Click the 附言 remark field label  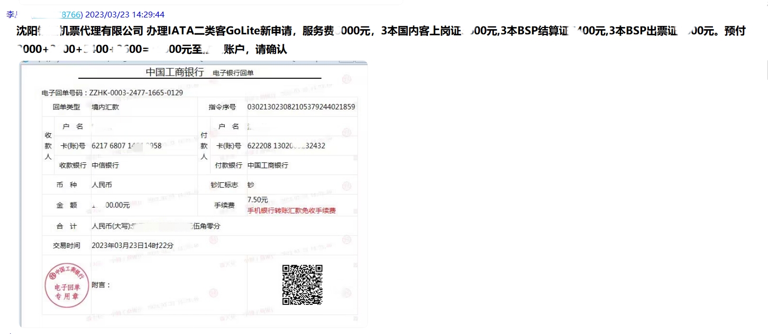click(101, 285)
